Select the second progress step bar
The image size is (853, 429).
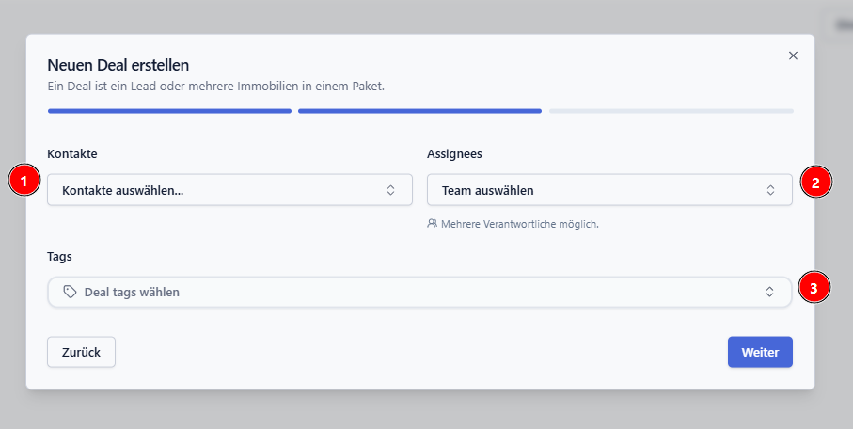click(419, 111)
